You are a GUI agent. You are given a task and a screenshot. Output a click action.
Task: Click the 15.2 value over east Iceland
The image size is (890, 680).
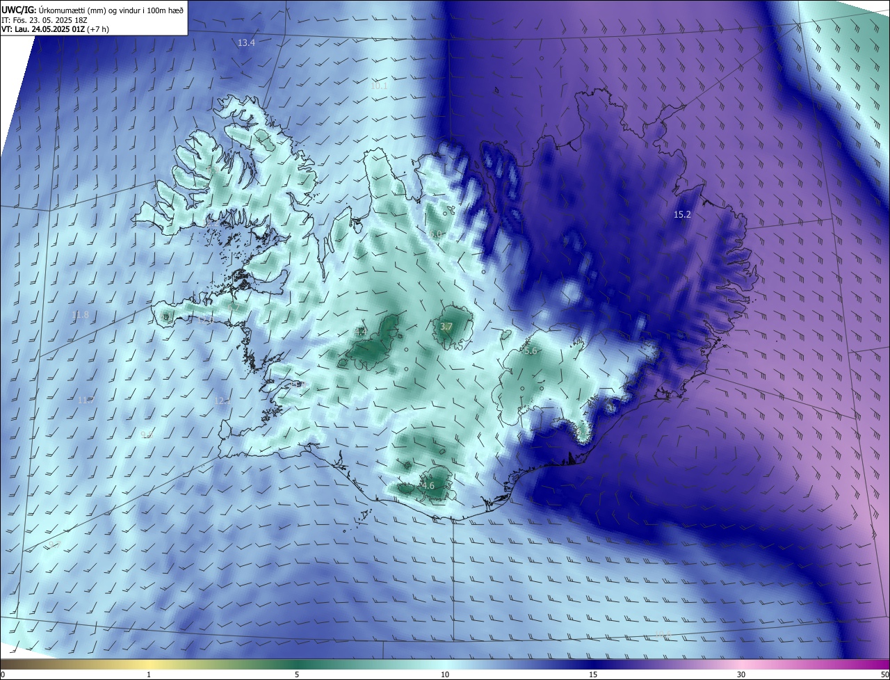(x=683, y=215)
